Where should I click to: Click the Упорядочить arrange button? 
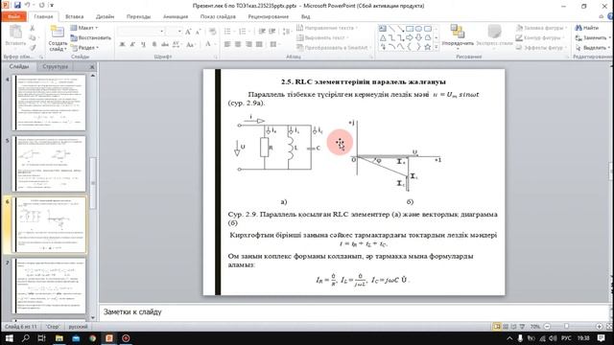(x=458, y=36)
